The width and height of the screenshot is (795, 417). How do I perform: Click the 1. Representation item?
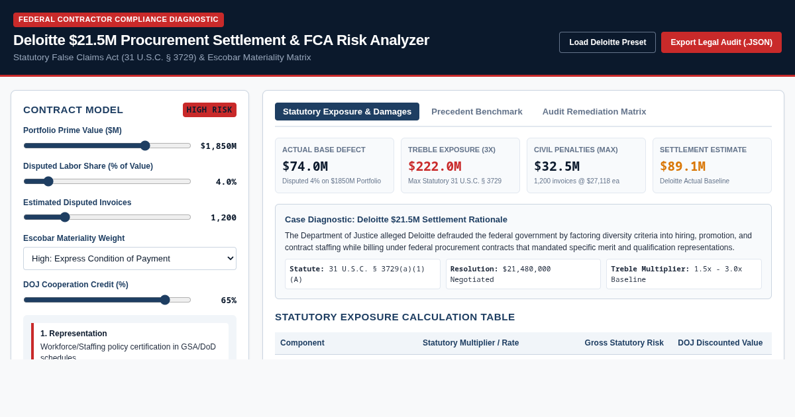pyautogui.click(x=130, y=342)
